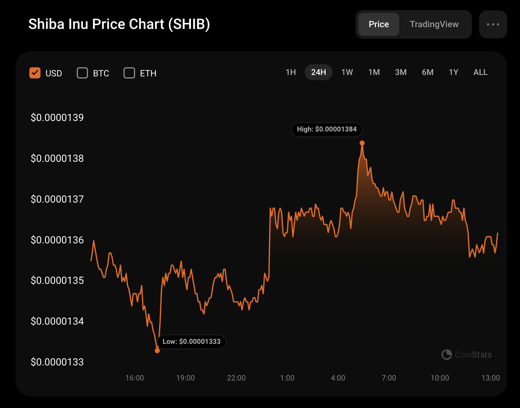Click the $0.0000139 axis label

pyautogui.click(x=57, y=118)
